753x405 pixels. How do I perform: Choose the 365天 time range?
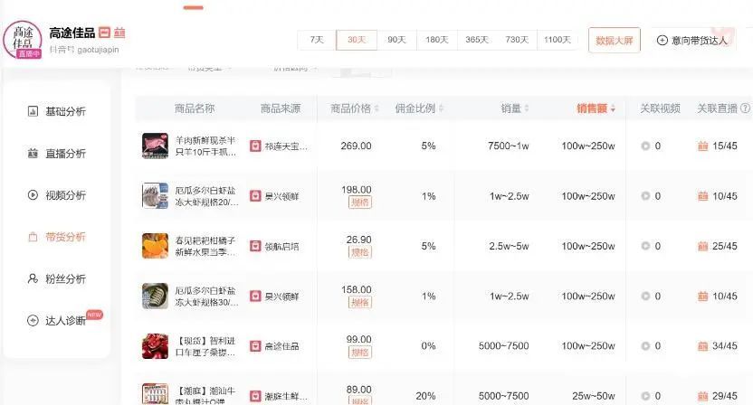tap(476, 40)
